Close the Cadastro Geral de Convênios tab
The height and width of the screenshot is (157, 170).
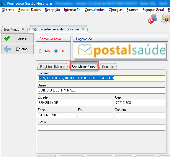pyautogui.click(x=83, y=29)
